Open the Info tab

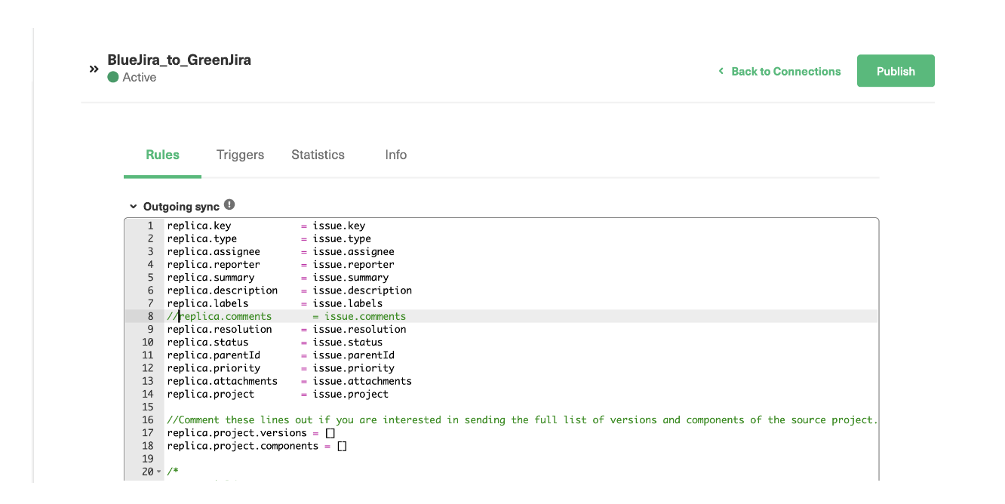click(395, 155)
